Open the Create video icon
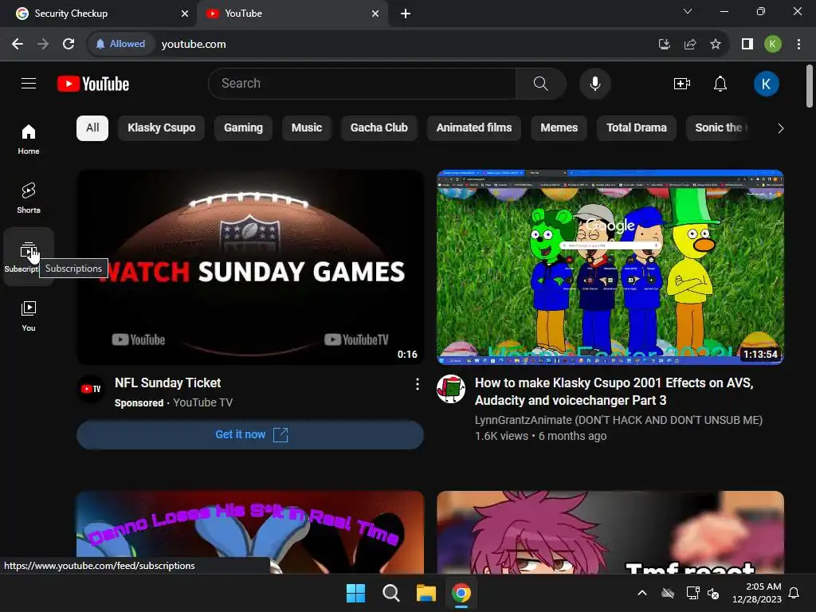 pyautogui.click(x=682, y=83)
